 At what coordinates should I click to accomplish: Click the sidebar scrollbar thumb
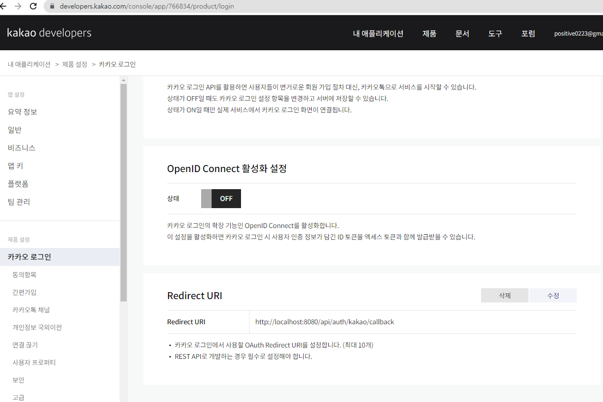point(123,192)
